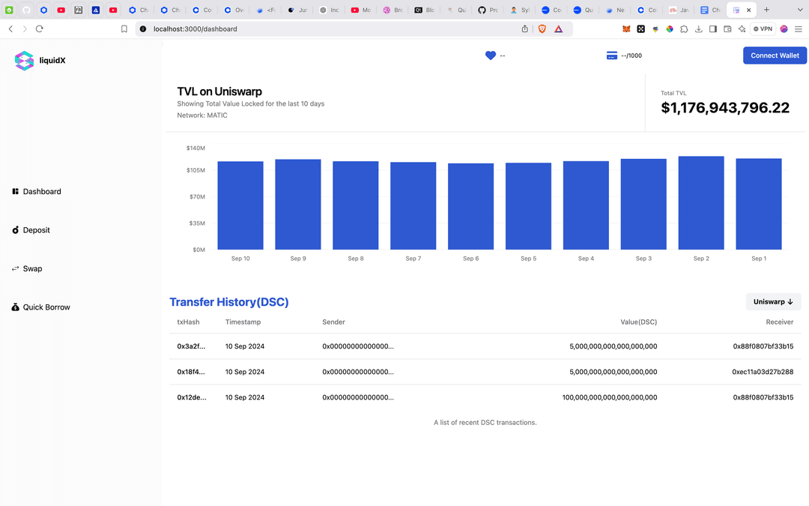Open the browser hamburger menu
This screenshot has height=506, width=809.
[799, 28]
